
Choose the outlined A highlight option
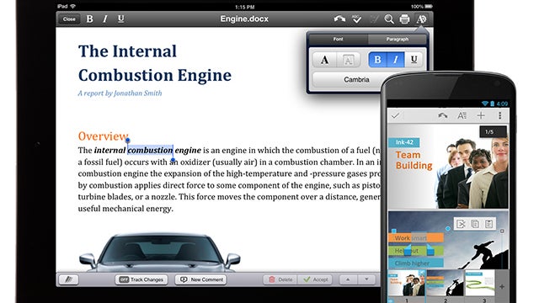click(348, 60)
